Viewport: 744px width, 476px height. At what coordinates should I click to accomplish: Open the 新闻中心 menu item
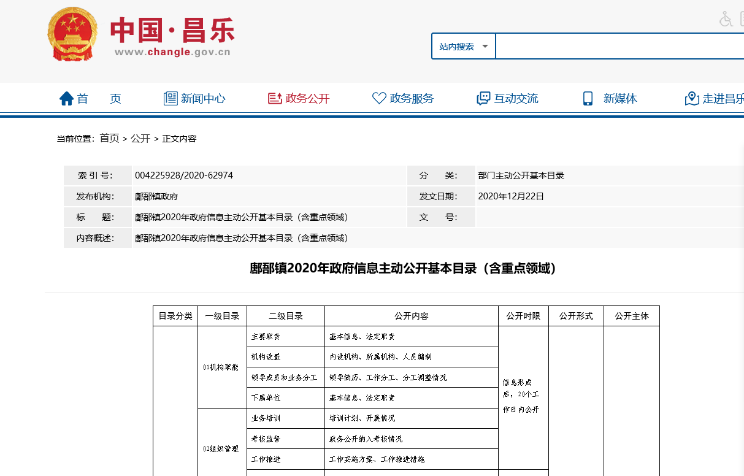click(x=203, y=98)
